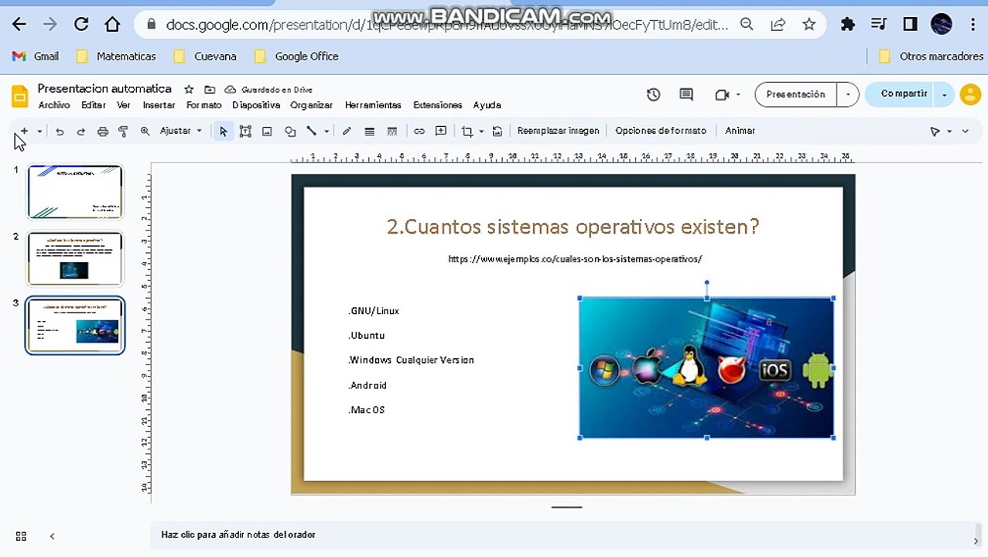
Task: Open the Archivo menu
Action: (x=54, y=105)
